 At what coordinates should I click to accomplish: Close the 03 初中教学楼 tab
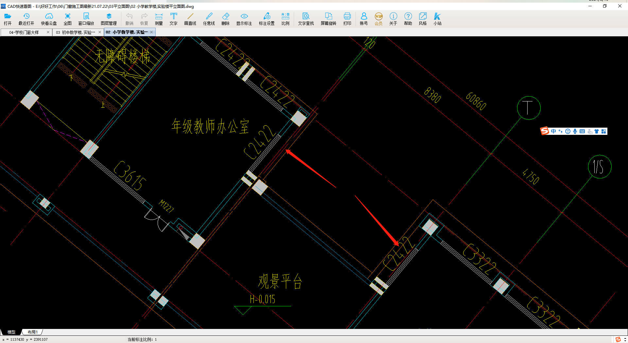100,32
